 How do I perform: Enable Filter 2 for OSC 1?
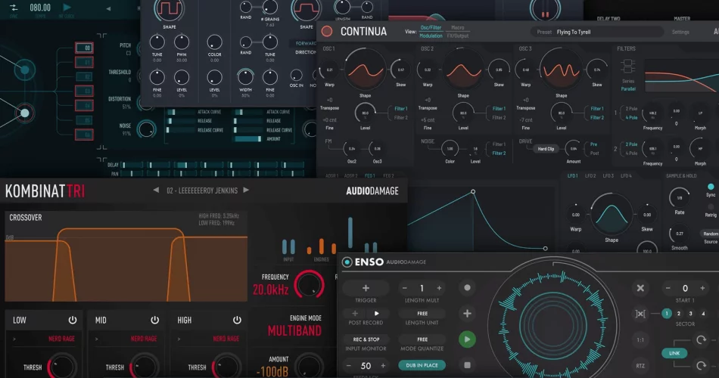coord(401,118)
